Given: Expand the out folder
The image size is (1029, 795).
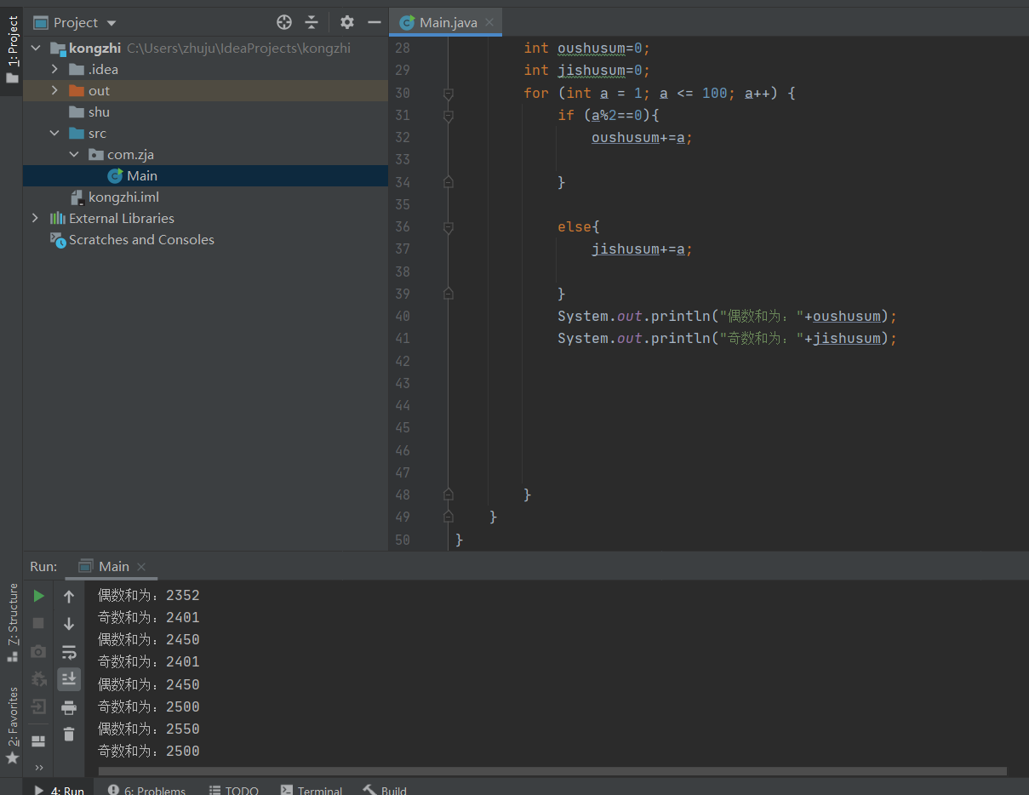Looking at the screenshot, I should (x=54, y=91).
